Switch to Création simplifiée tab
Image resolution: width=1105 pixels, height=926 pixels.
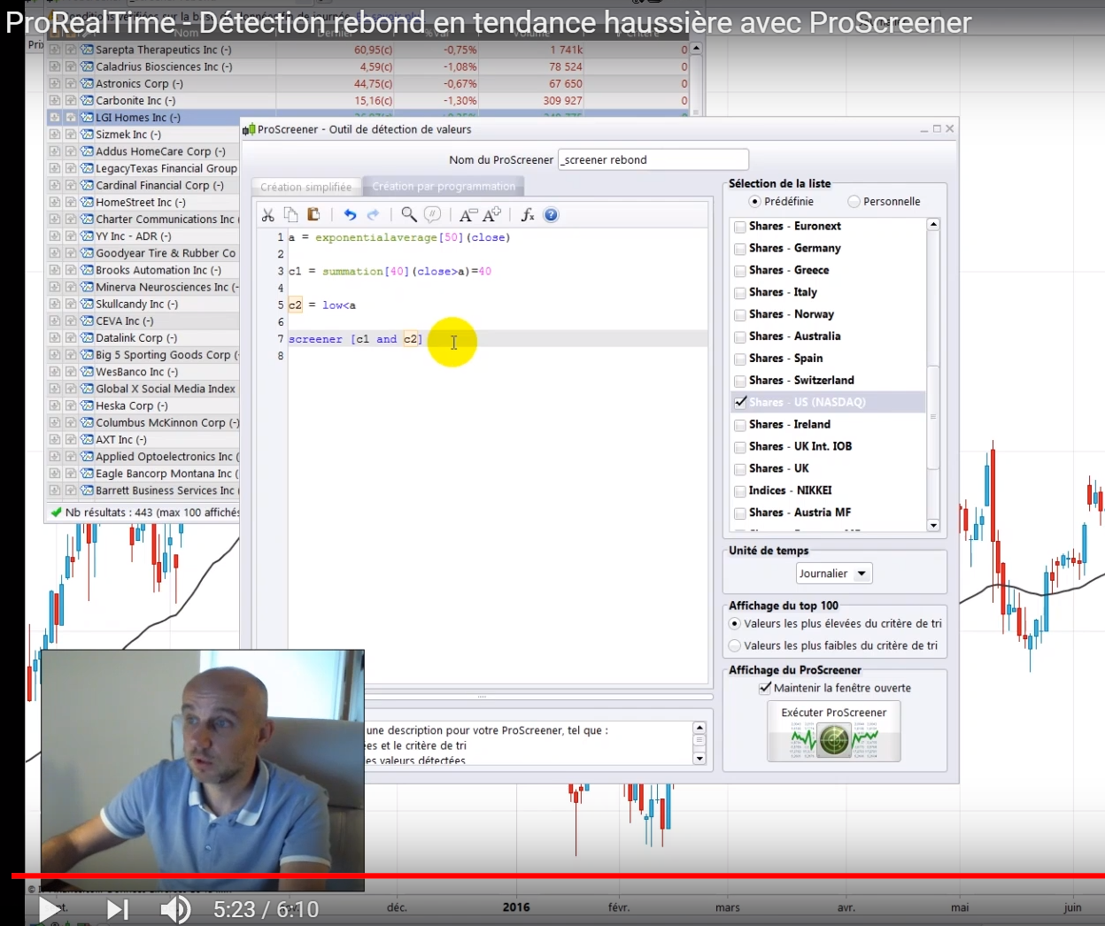pyautogui.click(x=305, y=187)
